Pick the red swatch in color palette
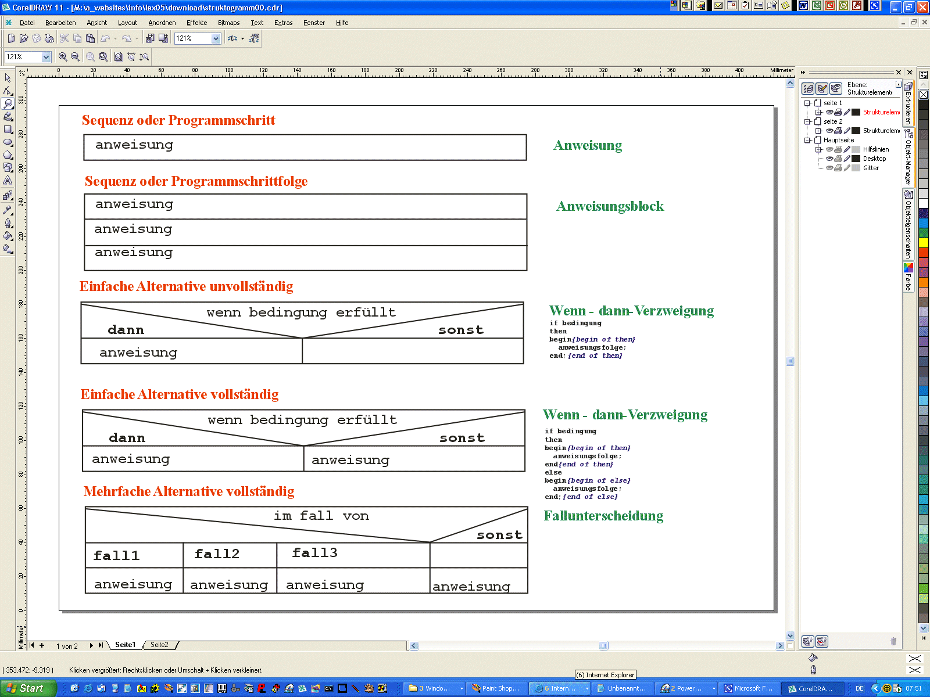This screenshot has height=697, width=930. coord(924,253)
